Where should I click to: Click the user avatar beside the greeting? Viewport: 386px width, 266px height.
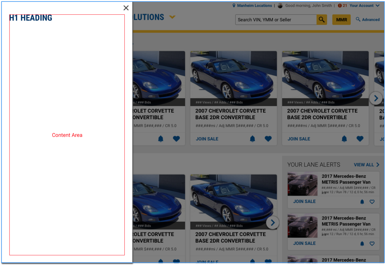point(280,6)
